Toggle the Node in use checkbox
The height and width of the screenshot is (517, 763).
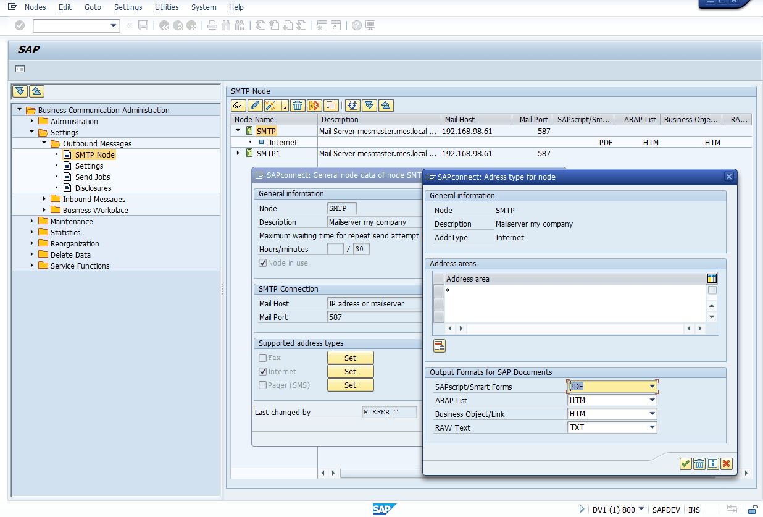click(x=263, y=263)
